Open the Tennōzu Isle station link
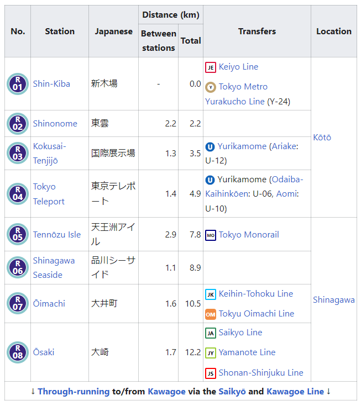Screen dimensions: 361x406 tap(57, 235)
